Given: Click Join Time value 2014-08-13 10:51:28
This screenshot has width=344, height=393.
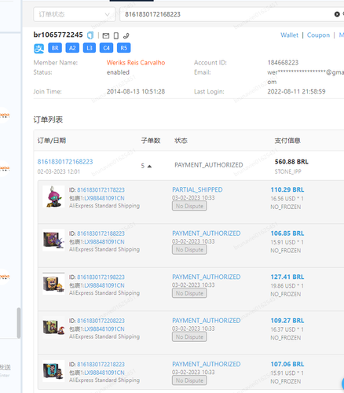Looking at the screenshot, I should [136, 91].
